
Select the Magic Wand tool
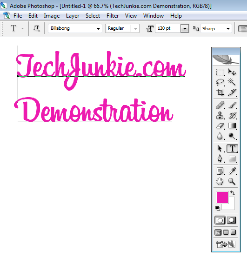[x=232, y=82]
